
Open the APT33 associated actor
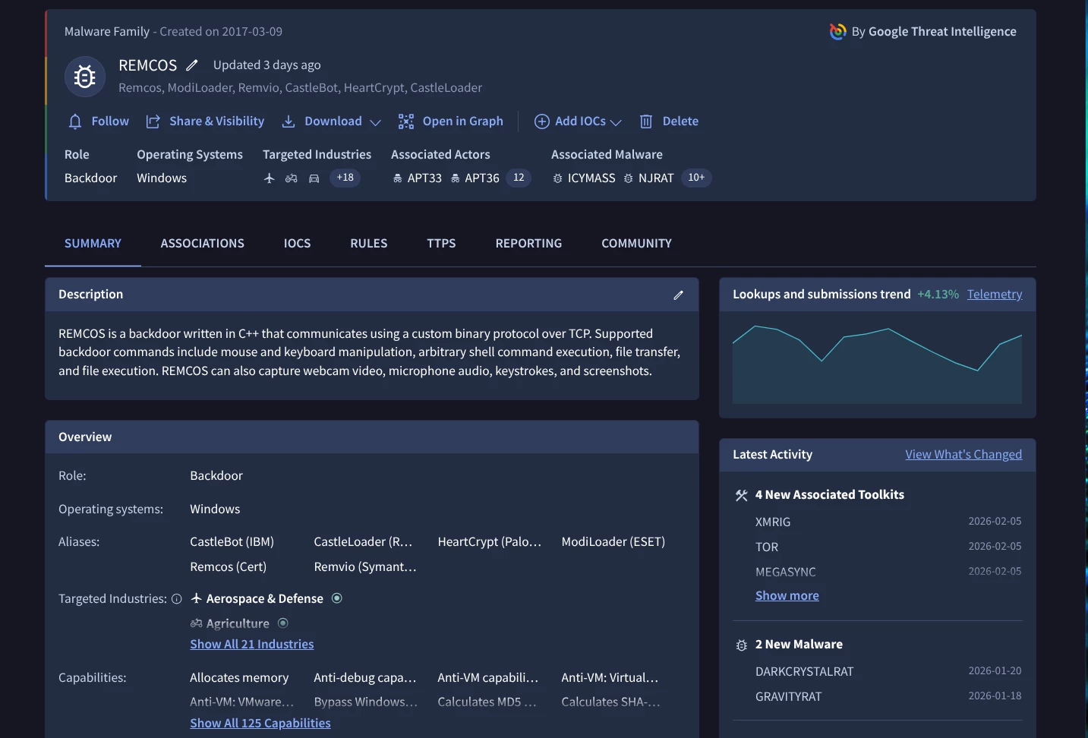click(x=418, y=178)
